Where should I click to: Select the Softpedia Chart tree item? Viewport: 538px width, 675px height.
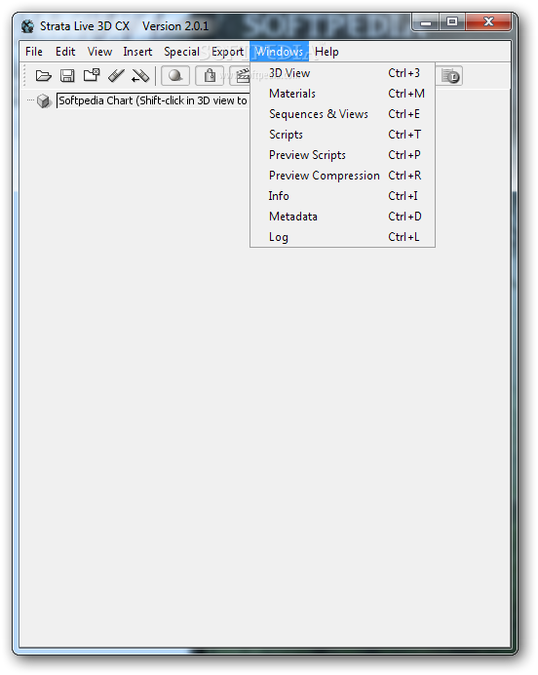[x=153, y=100]
